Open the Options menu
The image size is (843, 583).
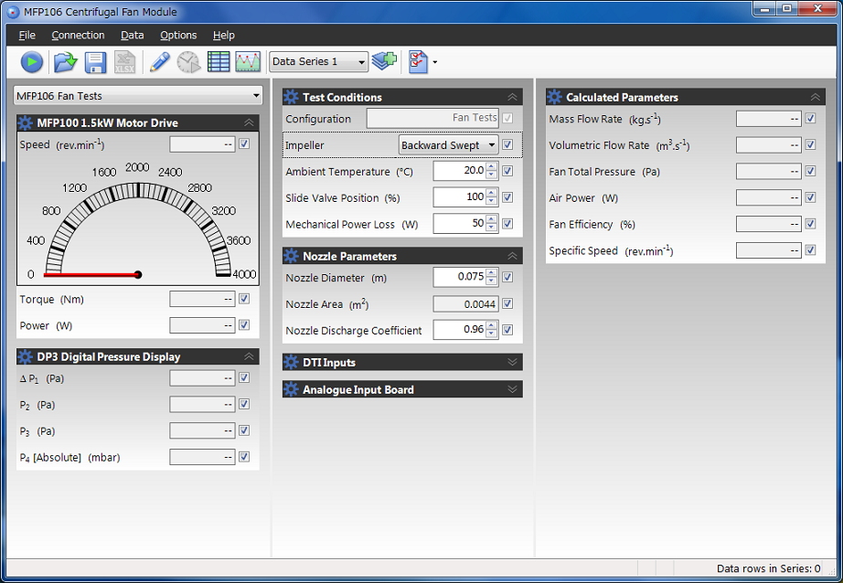pyautogui.click(x=178, y=36)
